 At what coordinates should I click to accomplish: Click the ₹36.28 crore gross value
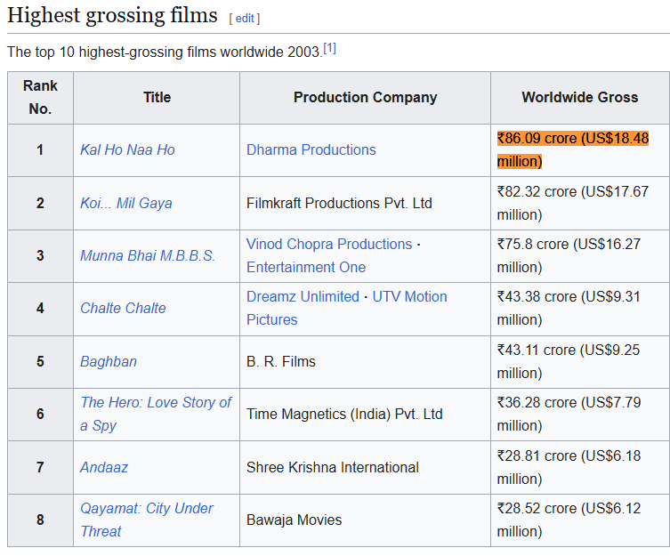pyautogui.click(x=569, y=414)
